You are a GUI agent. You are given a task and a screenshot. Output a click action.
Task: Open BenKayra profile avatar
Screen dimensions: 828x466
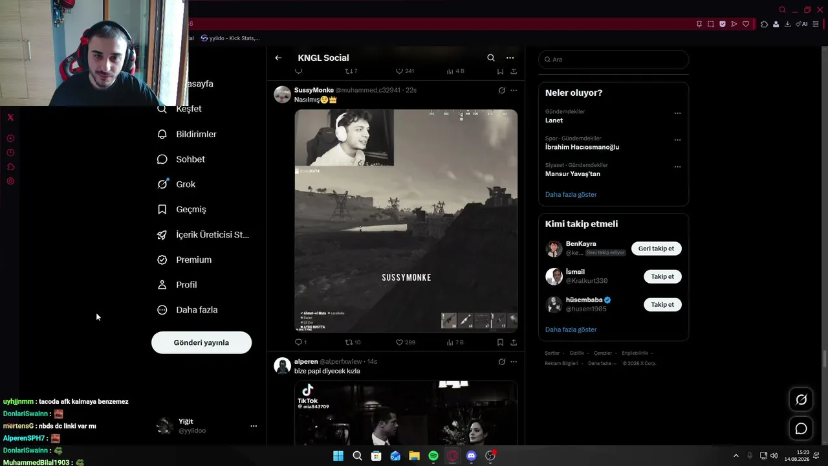554,249
